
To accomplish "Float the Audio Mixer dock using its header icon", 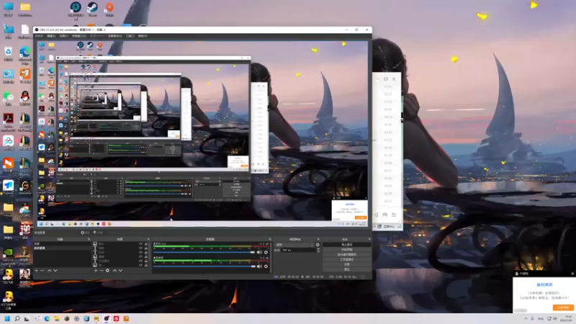I will 270,239.
